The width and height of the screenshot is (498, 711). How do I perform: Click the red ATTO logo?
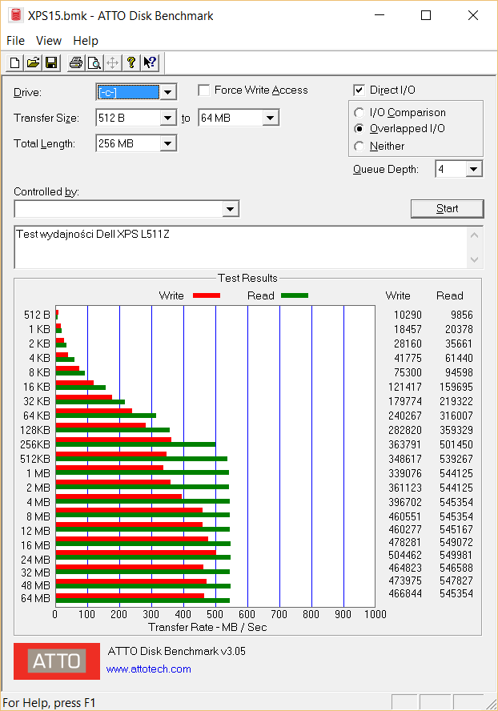[57, 661]
